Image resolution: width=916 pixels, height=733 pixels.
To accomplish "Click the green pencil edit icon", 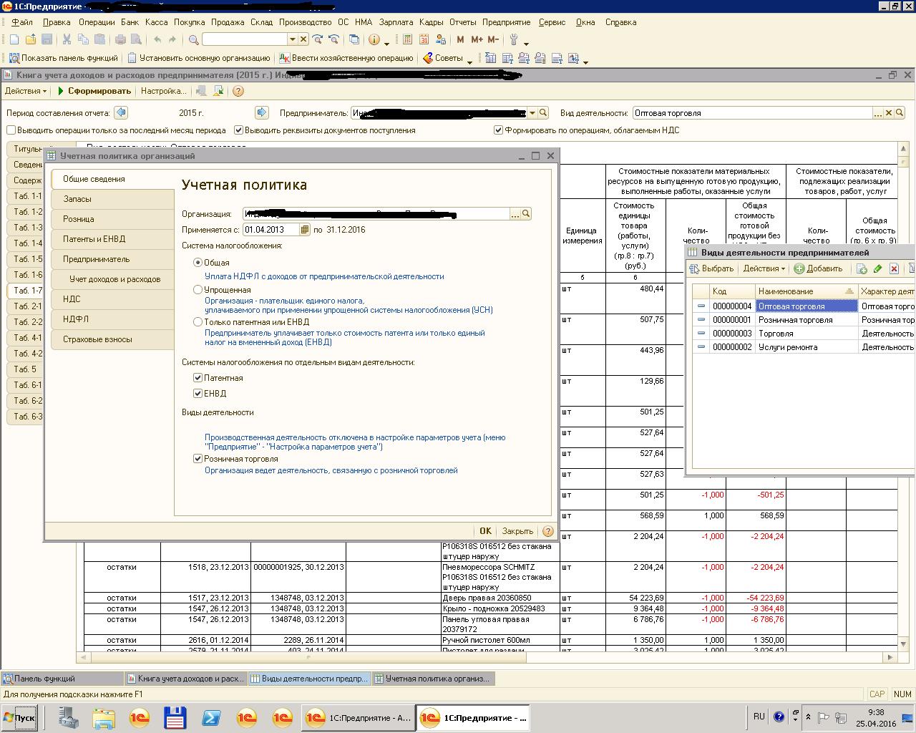I will [x=878, y=269].
